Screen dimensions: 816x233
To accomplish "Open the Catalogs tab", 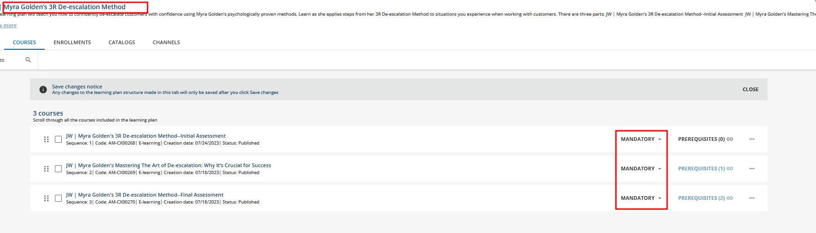I will (122, 42).
